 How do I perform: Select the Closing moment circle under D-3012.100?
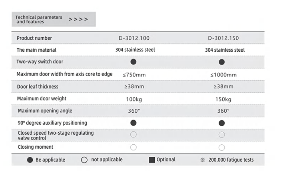tap(134, 147)
